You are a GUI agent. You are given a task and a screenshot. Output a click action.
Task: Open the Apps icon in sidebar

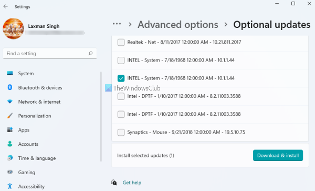(10, 129)
